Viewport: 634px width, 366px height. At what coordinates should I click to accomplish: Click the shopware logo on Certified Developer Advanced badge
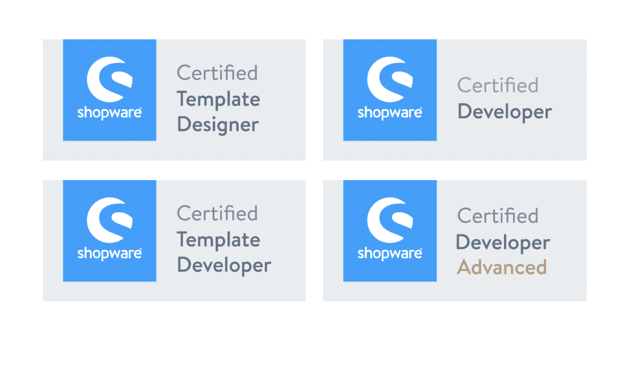tap(390, 231)
